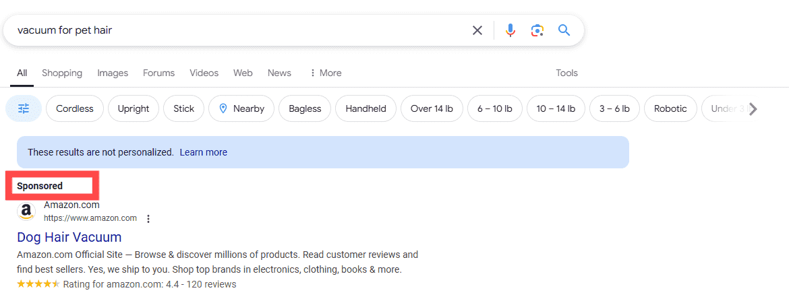Click the star rating for amazon.com
789x301 pixels.
(x=38, y=284)
